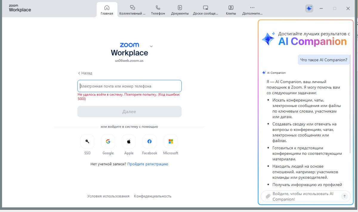Click the paperclip attach icon in AI Companion
This screenshot has height=212, width=358.
(268, 196)
